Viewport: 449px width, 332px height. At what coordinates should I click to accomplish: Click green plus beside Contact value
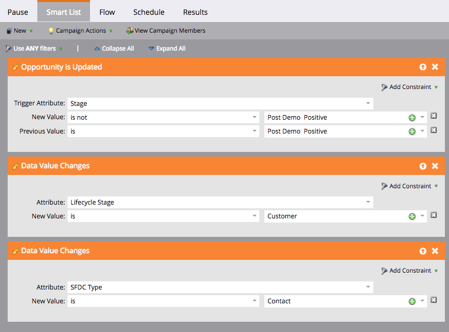coord(412,301)
